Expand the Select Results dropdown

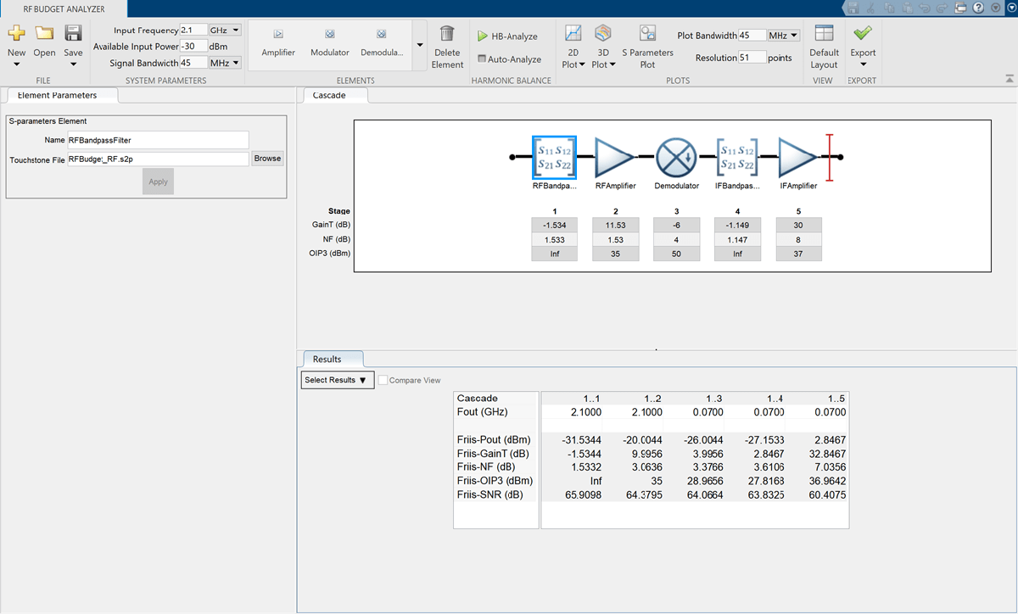coord(337,380)
